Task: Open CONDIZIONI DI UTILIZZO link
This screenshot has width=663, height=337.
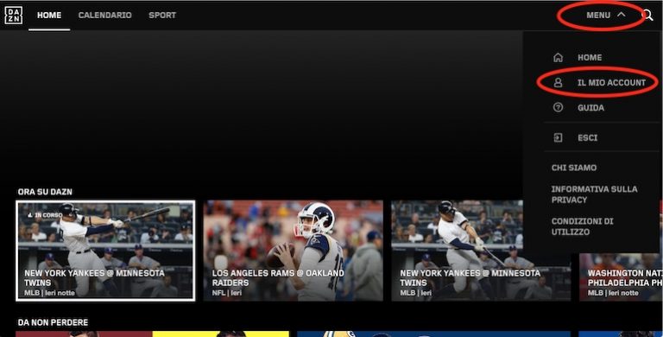Action: point(582,226)
